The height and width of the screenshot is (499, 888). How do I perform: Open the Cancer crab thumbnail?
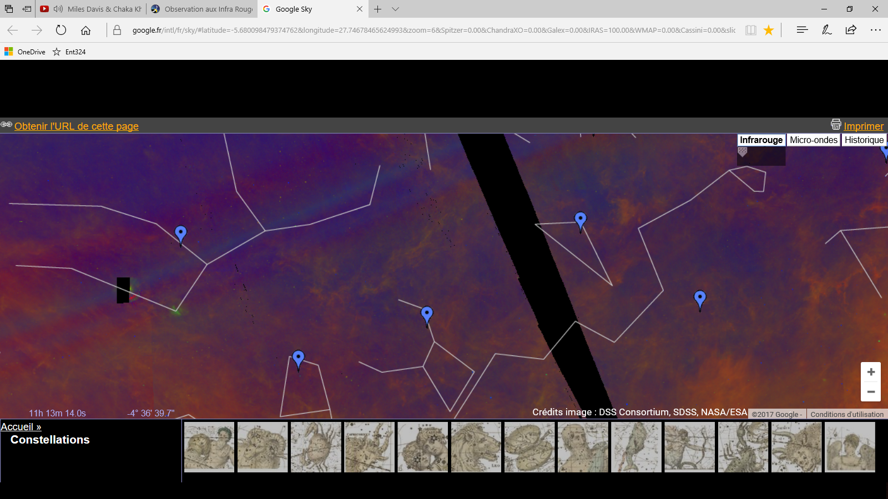pyautogui.click(x=316, y=447)
